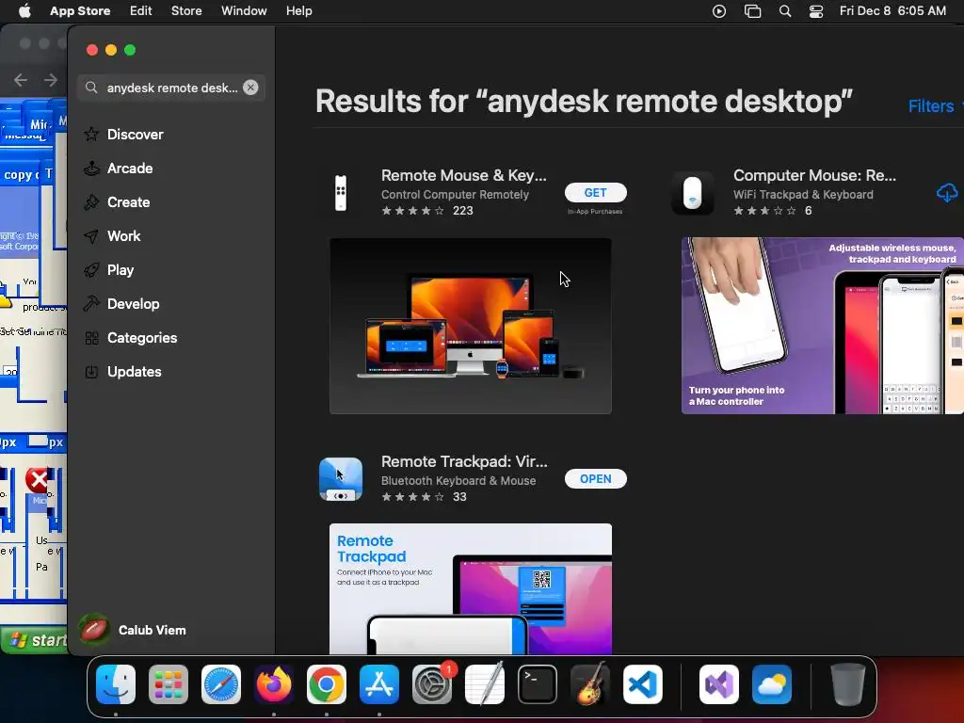The width and height of the screenshot is (964, 723).
Task: Click the playback menu bar icon
Action: click(718, 11)
